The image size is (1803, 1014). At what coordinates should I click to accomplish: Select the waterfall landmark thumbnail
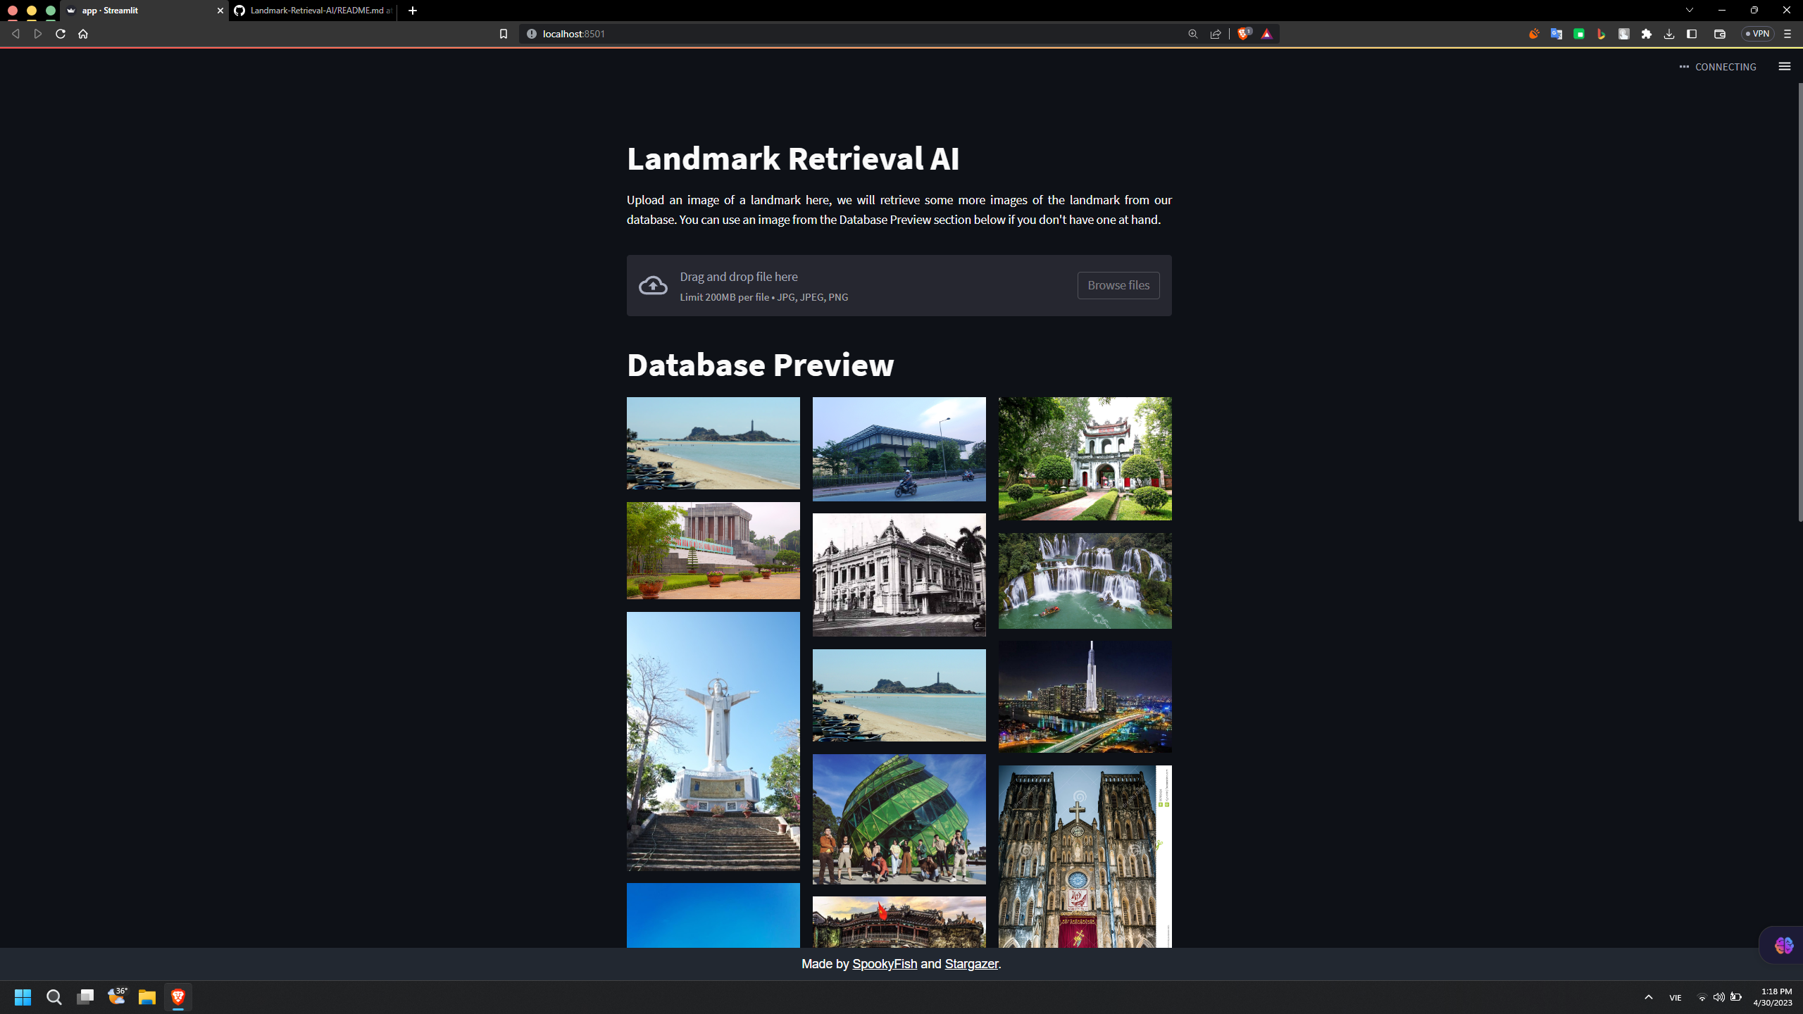coord(1085,580)
